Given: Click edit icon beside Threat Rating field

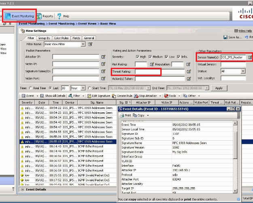Looking at the screenshot, I should [189, 71].
